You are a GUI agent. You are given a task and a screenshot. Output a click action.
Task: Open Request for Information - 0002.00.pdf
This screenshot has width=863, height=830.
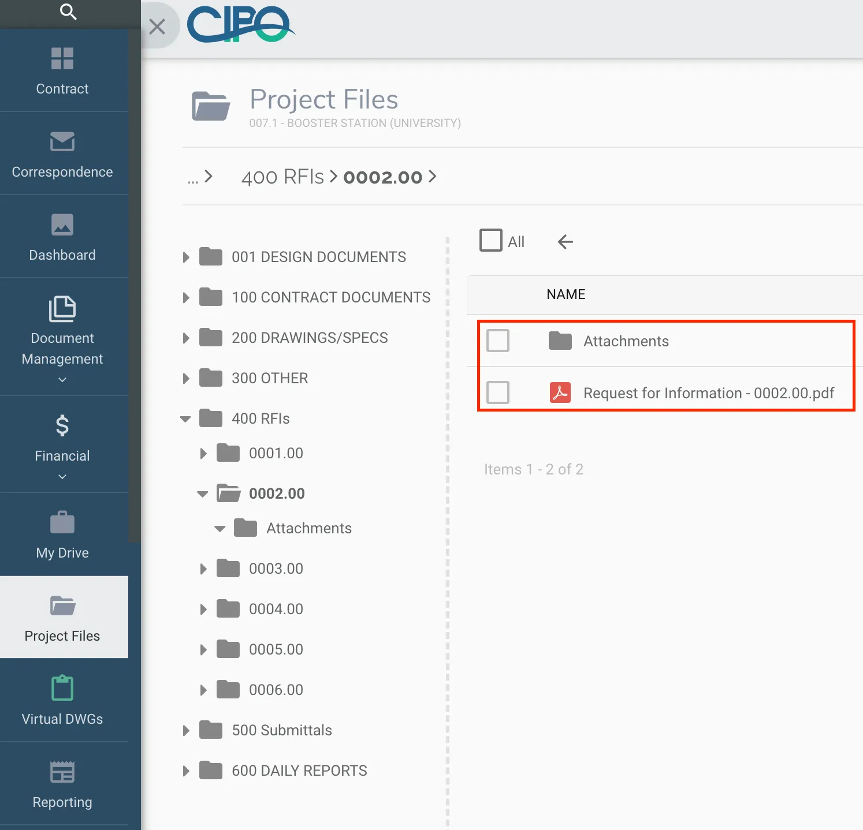[709, 393]
